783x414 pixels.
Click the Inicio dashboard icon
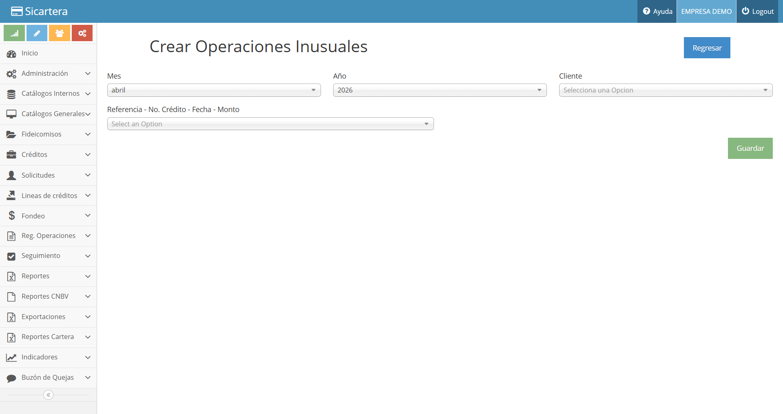[11, 53]
